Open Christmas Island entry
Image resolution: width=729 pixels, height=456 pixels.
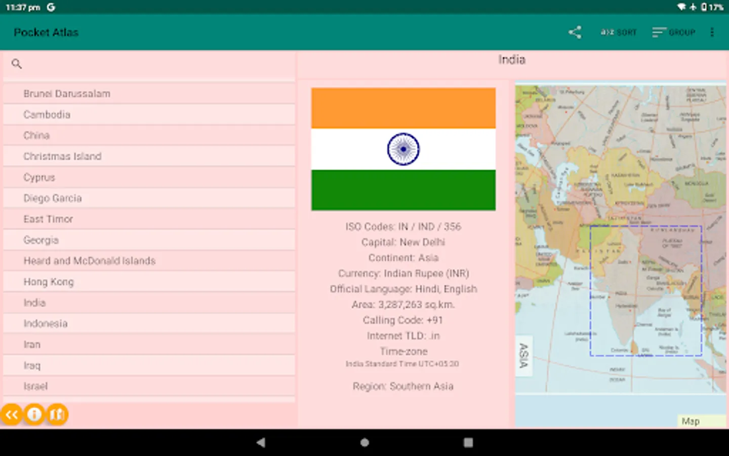[149, 156]
